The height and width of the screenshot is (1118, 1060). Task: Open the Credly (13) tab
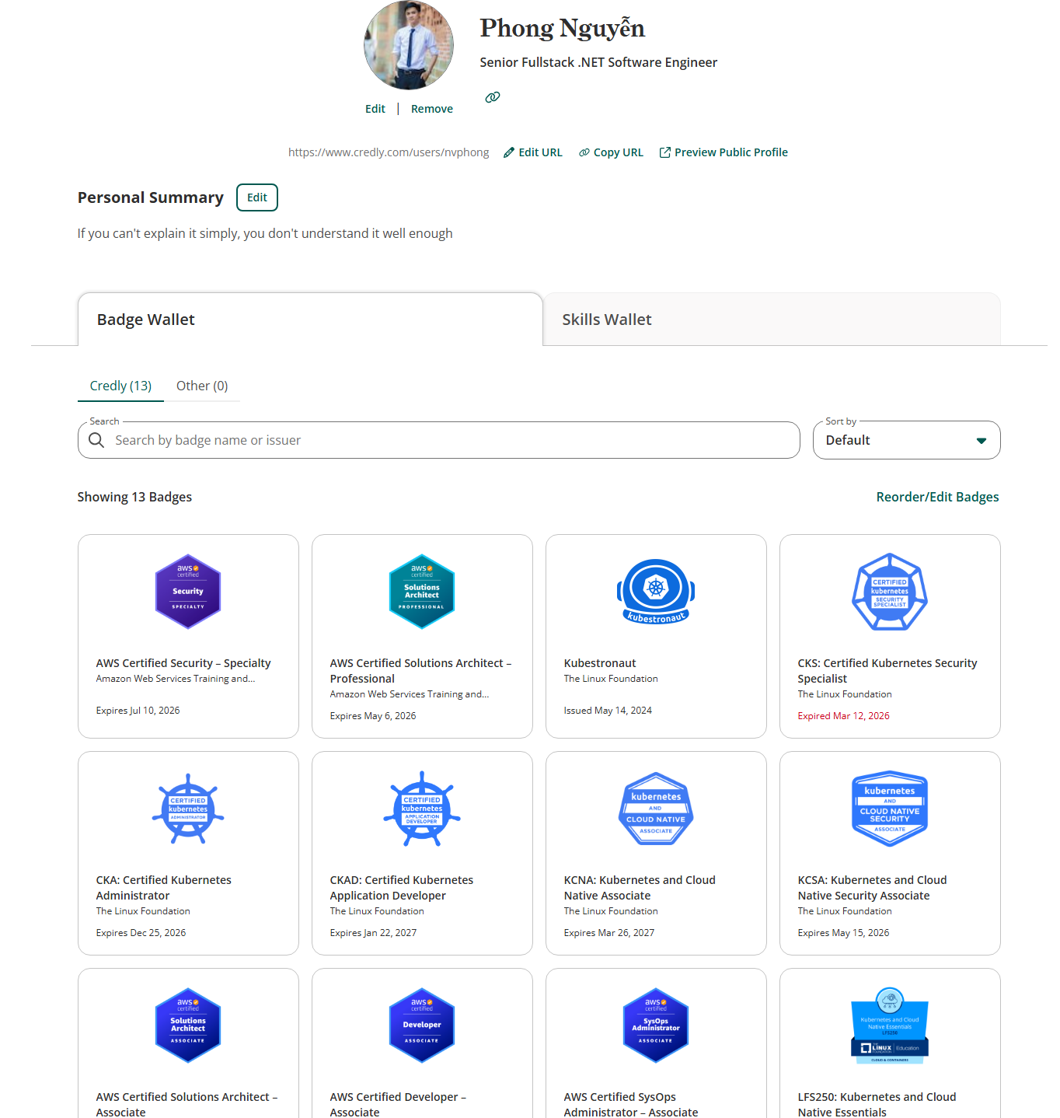pyautogui.click(x=120, y=386)
